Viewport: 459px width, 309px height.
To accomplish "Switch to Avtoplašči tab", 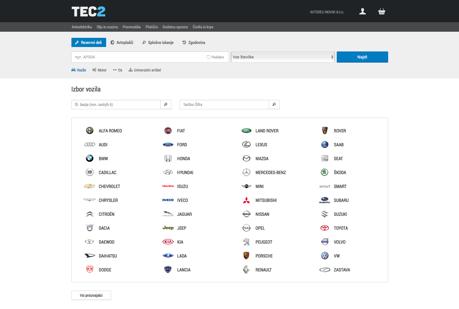I will (122, 42).
